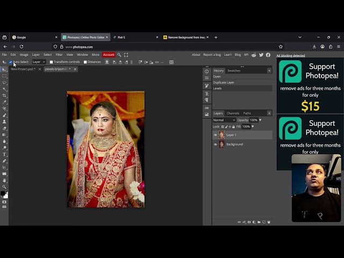Switch to the Channels tab

pyautogui.click(x=233, y=113)
